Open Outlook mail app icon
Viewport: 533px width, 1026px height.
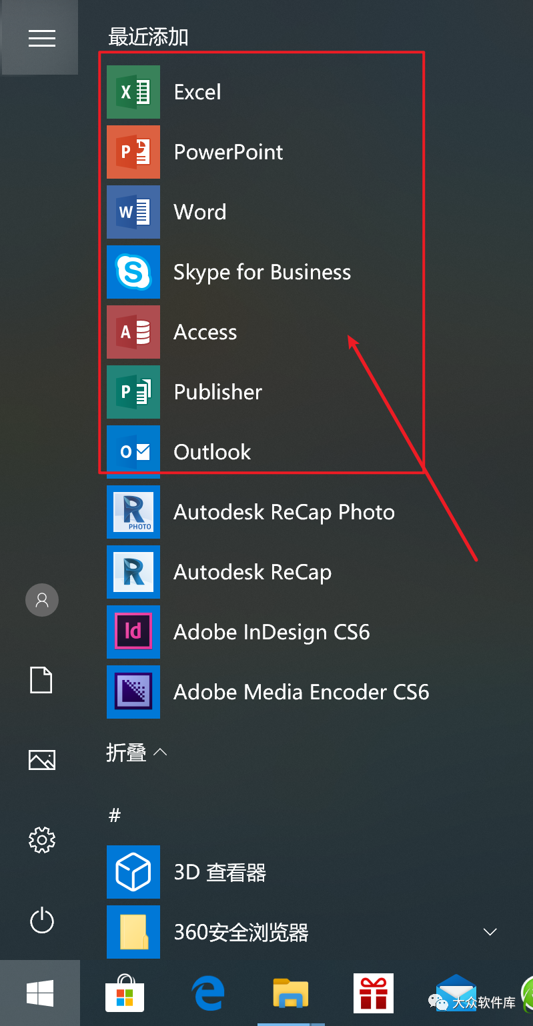point(133,452)
